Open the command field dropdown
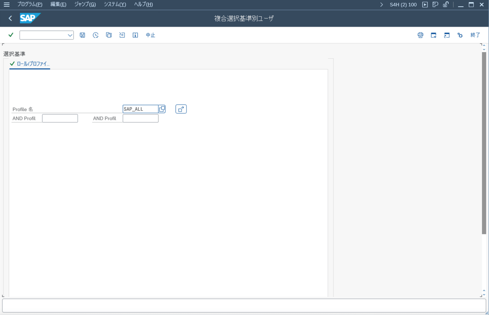This screenshot has height=315, width=489. click(70, 35)
